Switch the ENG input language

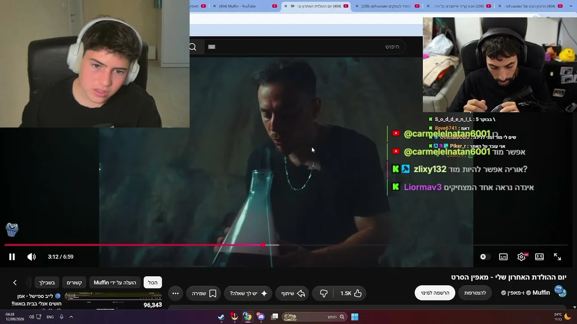click(x=50, y=317)
